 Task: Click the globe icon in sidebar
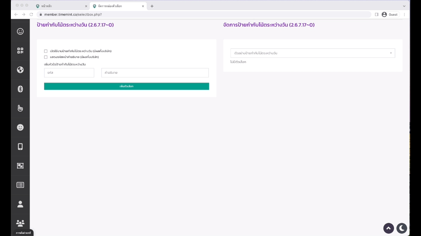pyautogui.click(x=20, y=70)
